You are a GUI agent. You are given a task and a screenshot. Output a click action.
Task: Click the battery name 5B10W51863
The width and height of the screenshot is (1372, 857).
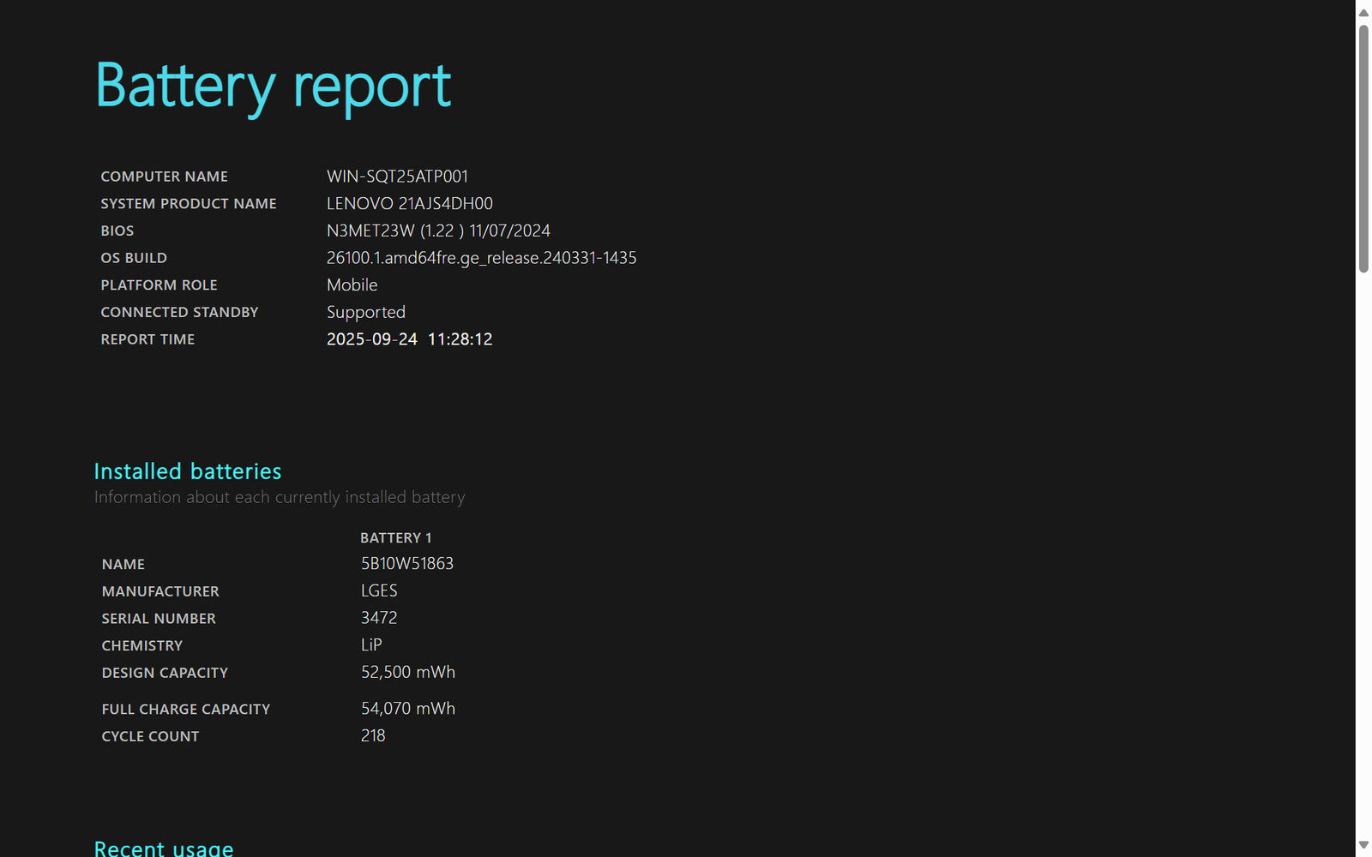(406, 564)
